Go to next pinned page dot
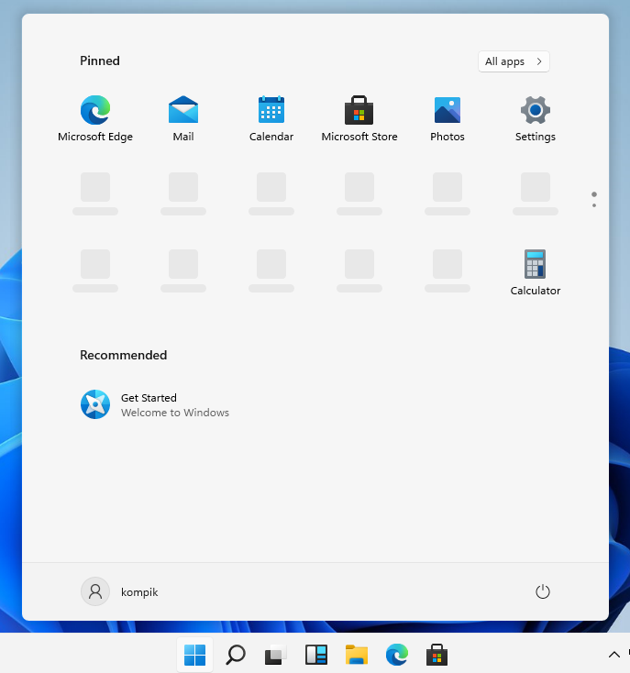The height and width of the screenshot is (673, 630). 594,205
